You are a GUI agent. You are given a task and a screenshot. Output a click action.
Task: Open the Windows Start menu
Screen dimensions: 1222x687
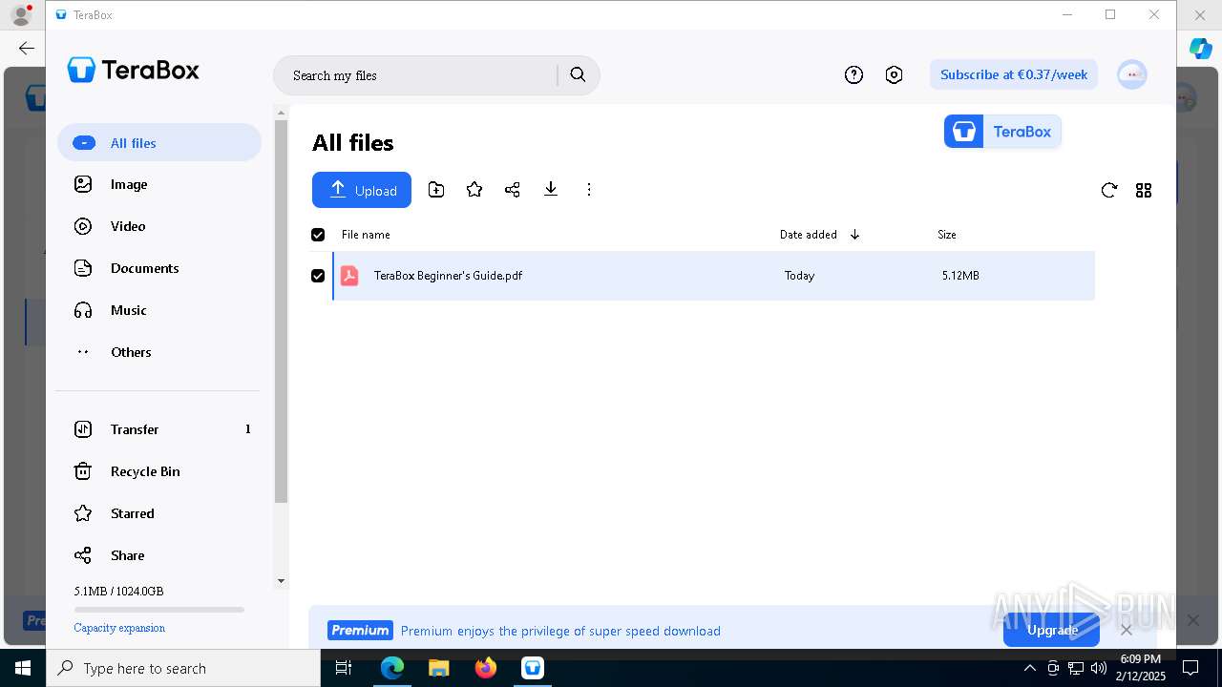(x=23, y=668)
